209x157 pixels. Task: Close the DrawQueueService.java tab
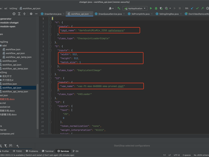[x=124, y=14]
